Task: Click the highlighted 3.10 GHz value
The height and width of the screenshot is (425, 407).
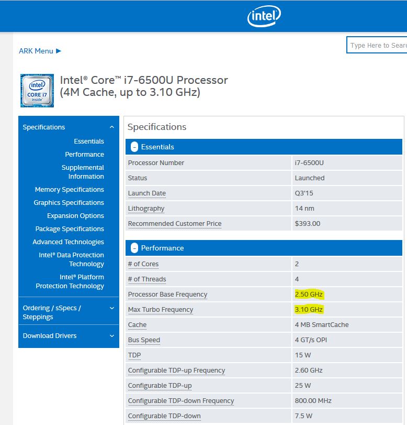Action: 309,310
